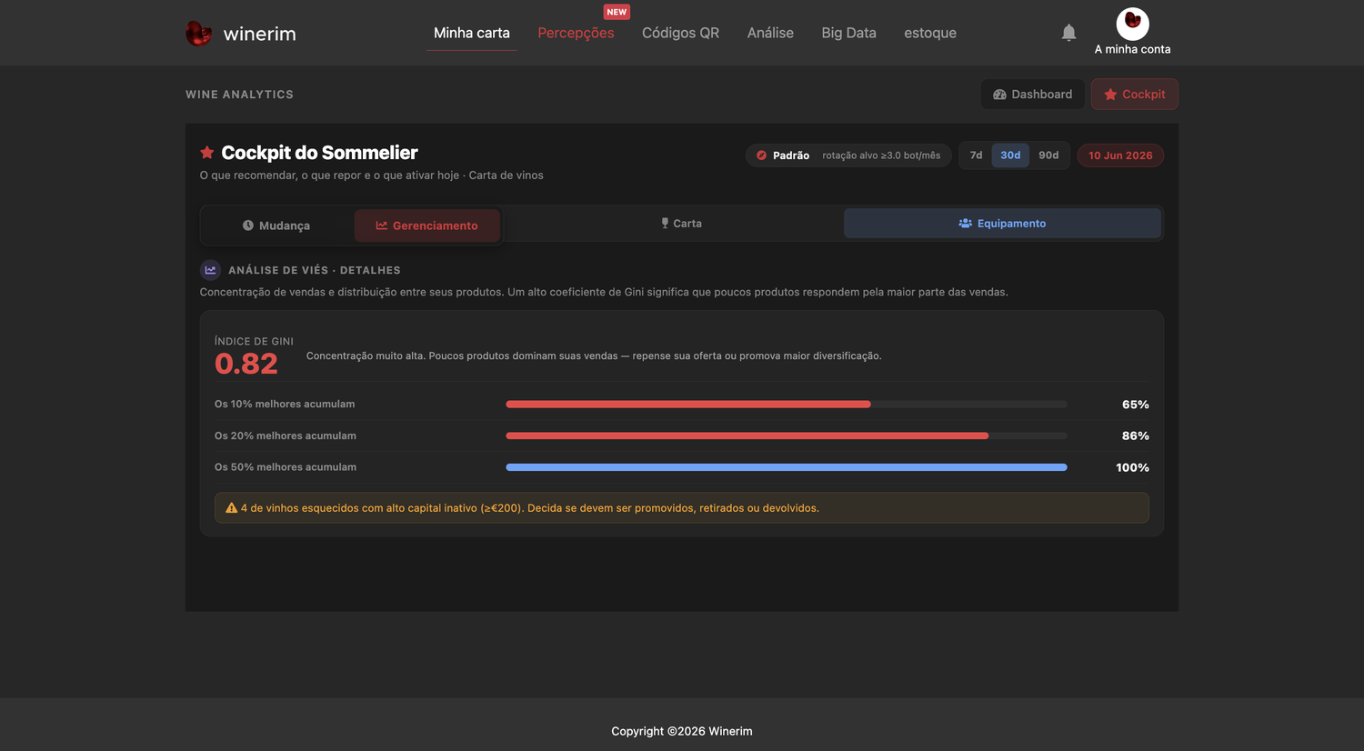Click the 65% value text
Viewport: 1364px width, 751px height.
tap(1136, 405)
